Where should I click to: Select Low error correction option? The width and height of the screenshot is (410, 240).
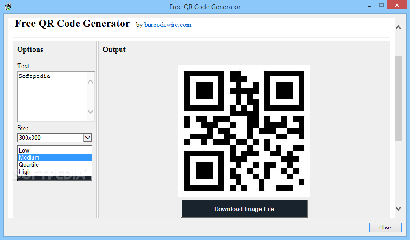(55, 150)
